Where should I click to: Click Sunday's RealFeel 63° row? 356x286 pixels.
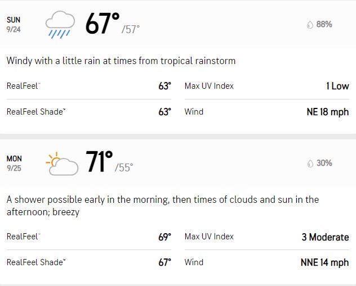pos(89,86)
